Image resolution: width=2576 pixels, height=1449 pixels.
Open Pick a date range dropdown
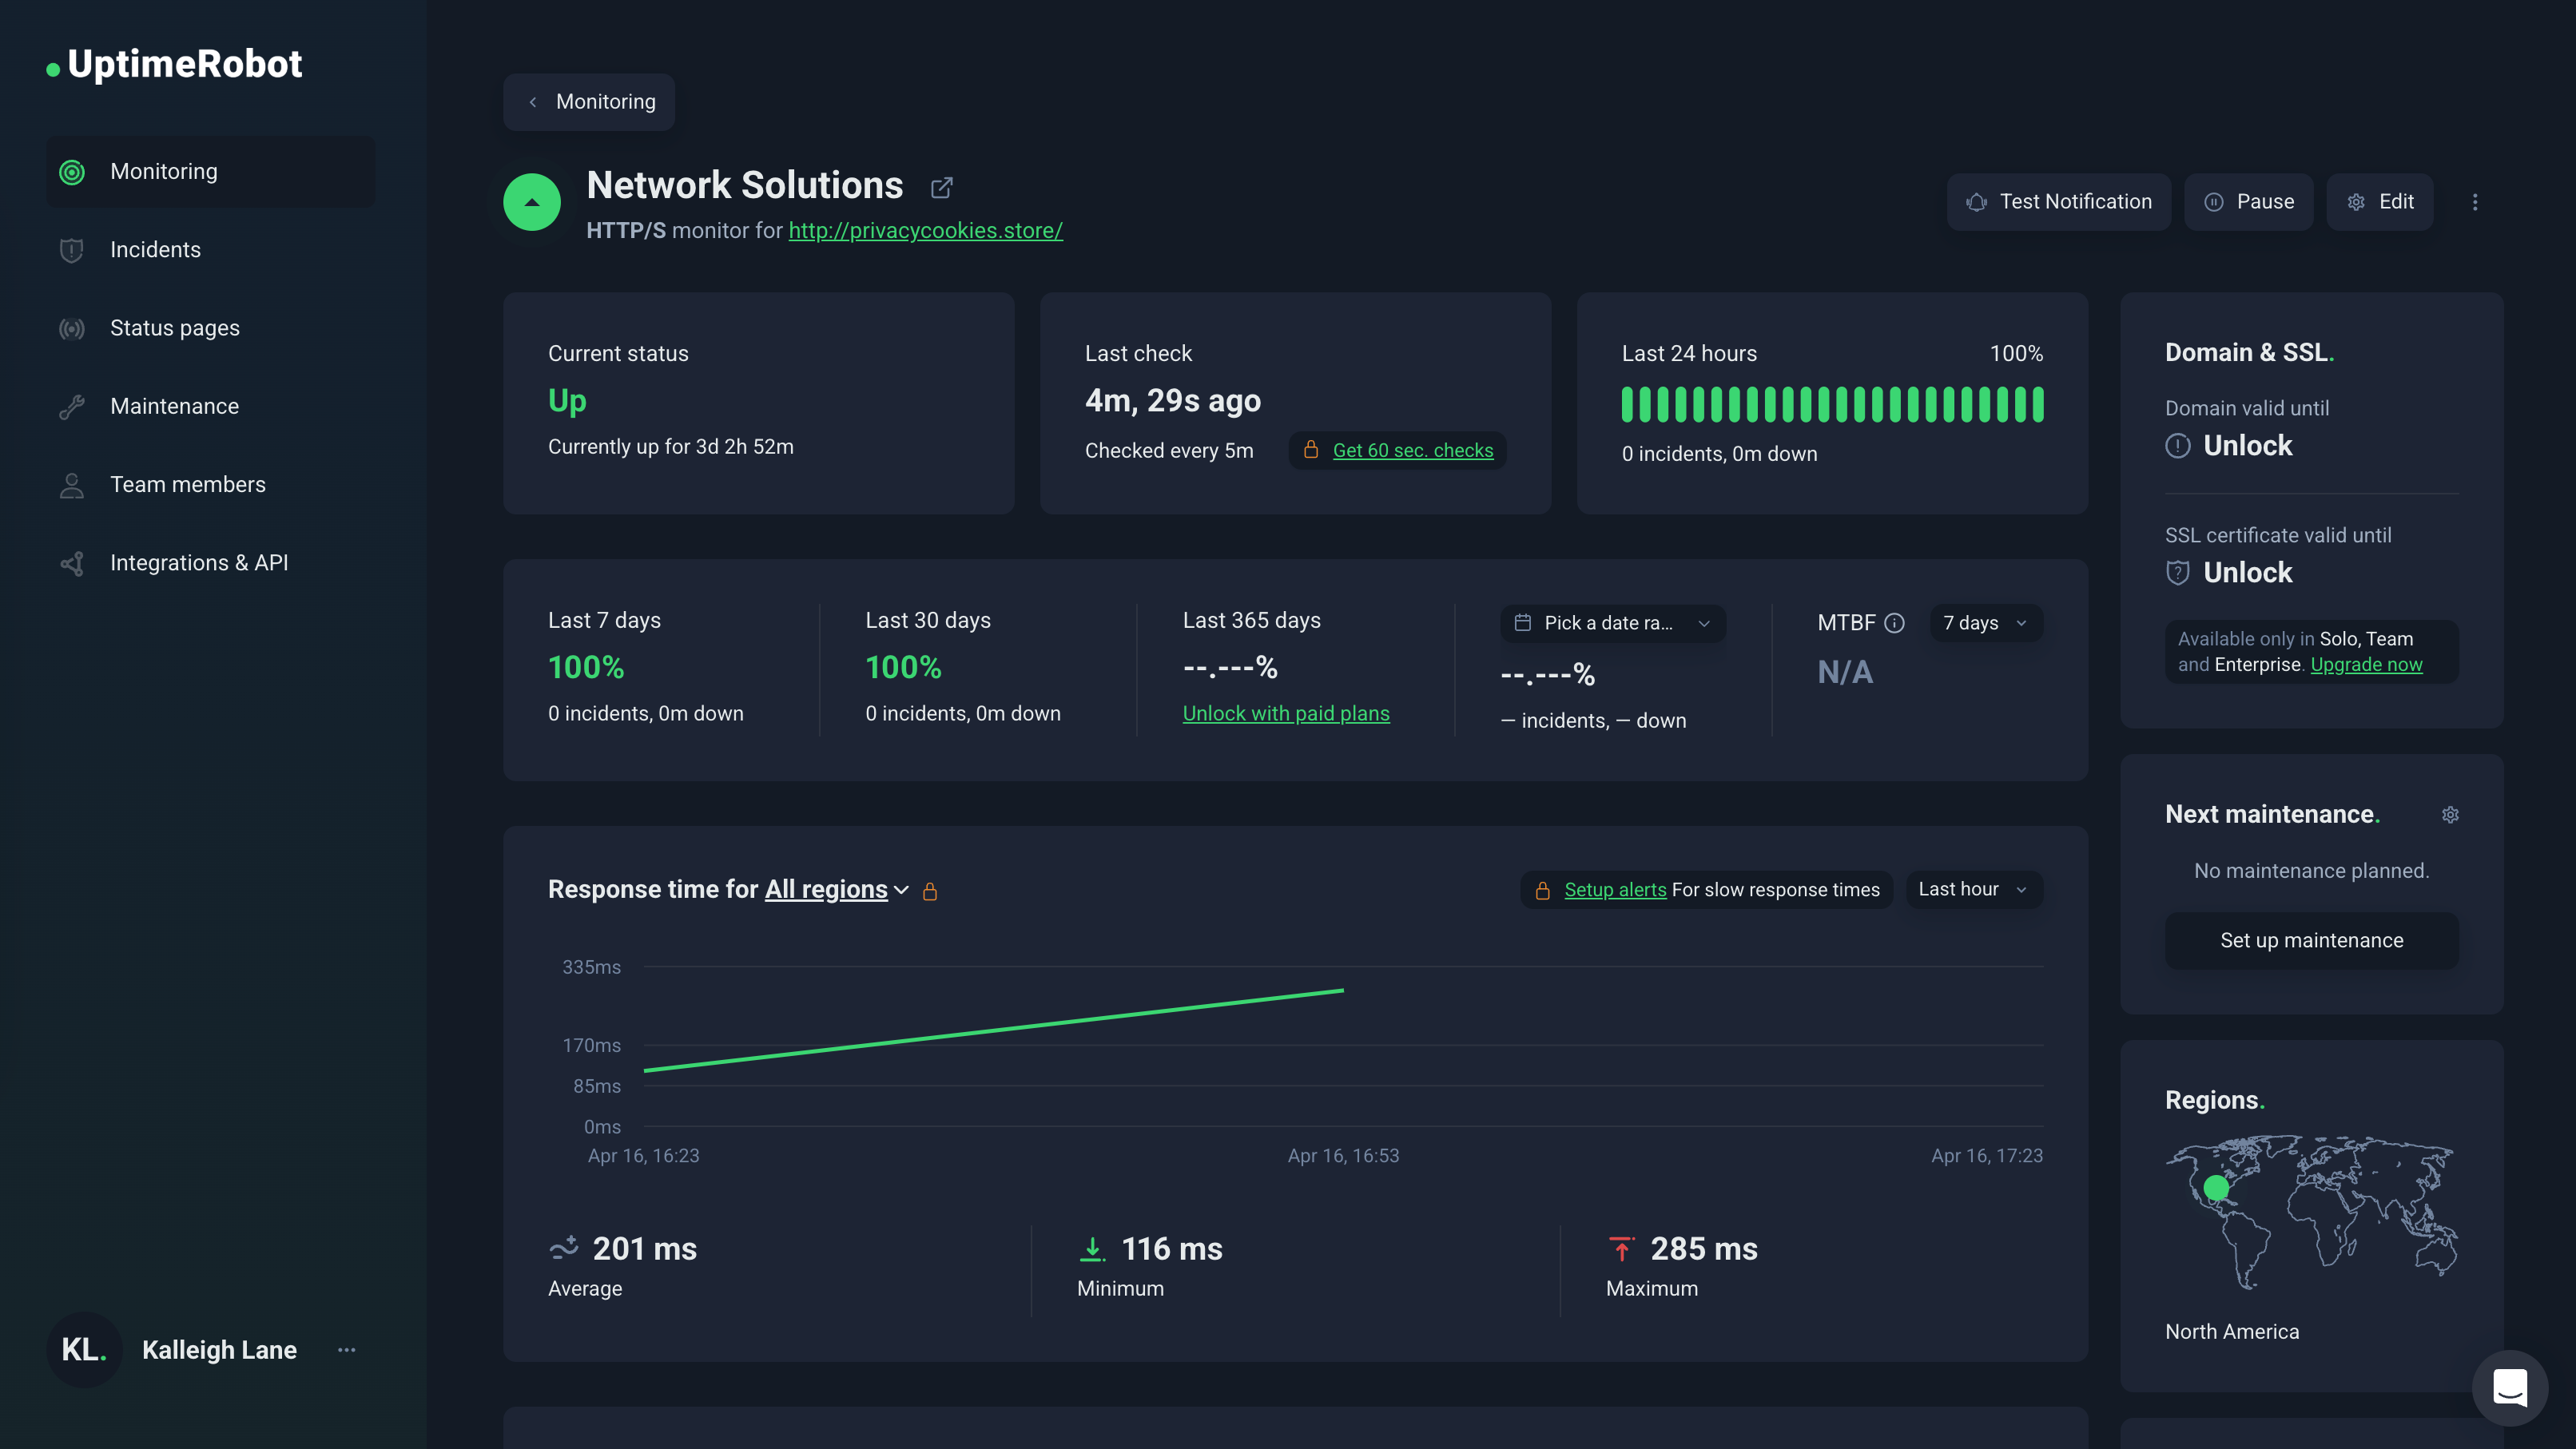tap(1612, 623)
